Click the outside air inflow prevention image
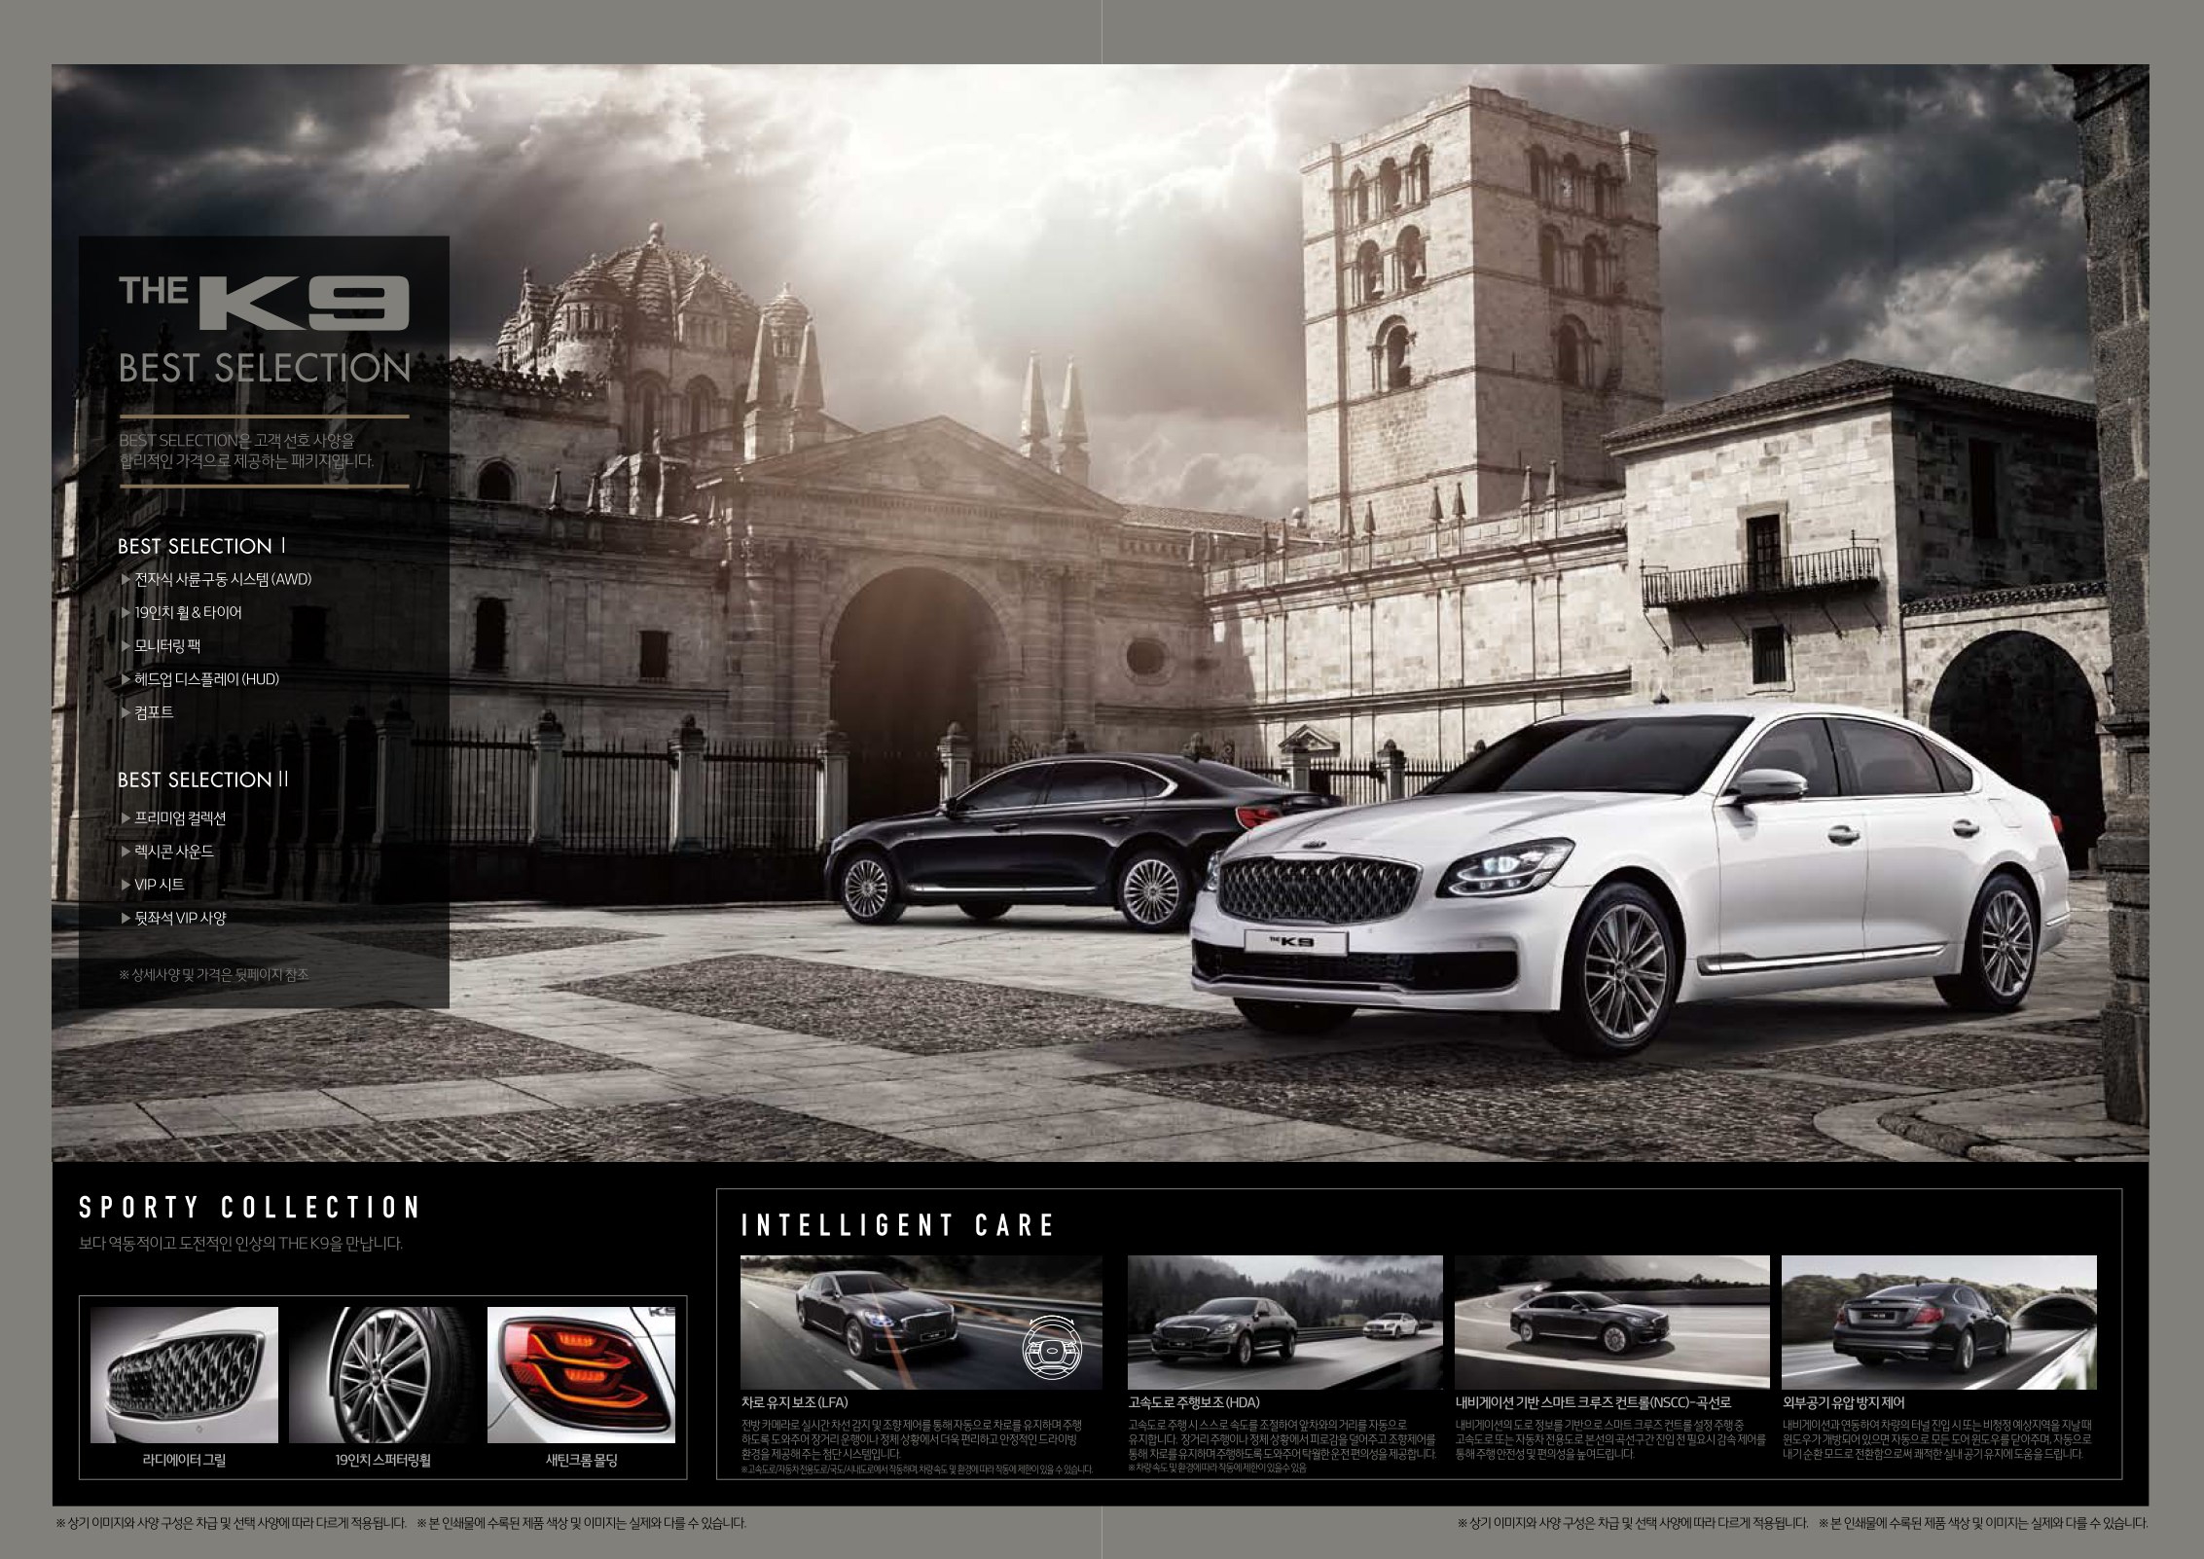Image resolution: width=2204 pixels, height=1559 pixels. pos(1938,1323)
